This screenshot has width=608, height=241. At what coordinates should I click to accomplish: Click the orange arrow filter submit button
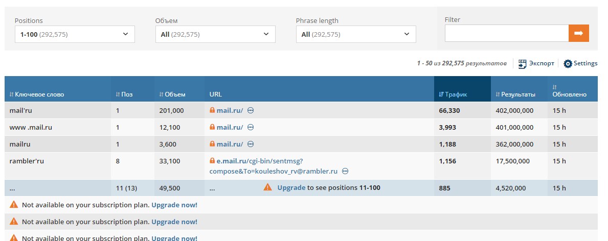[x=578, y=33]
